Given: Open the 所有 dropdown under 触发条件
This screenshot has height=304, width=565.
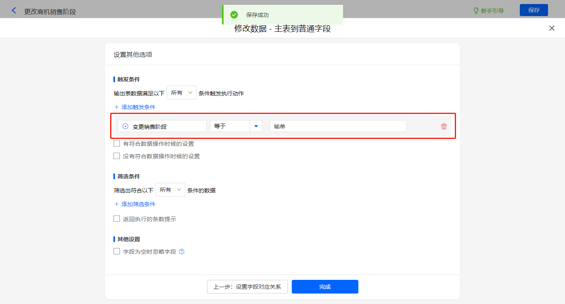Looking at the screenshot, I should (181, 93).
